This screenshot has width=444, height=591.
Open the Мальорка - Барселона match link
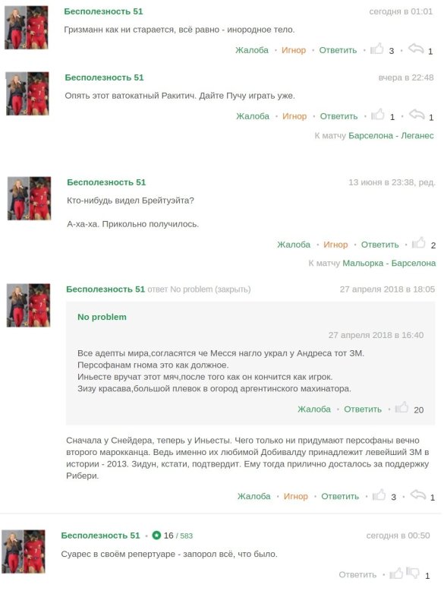[389, 263]
